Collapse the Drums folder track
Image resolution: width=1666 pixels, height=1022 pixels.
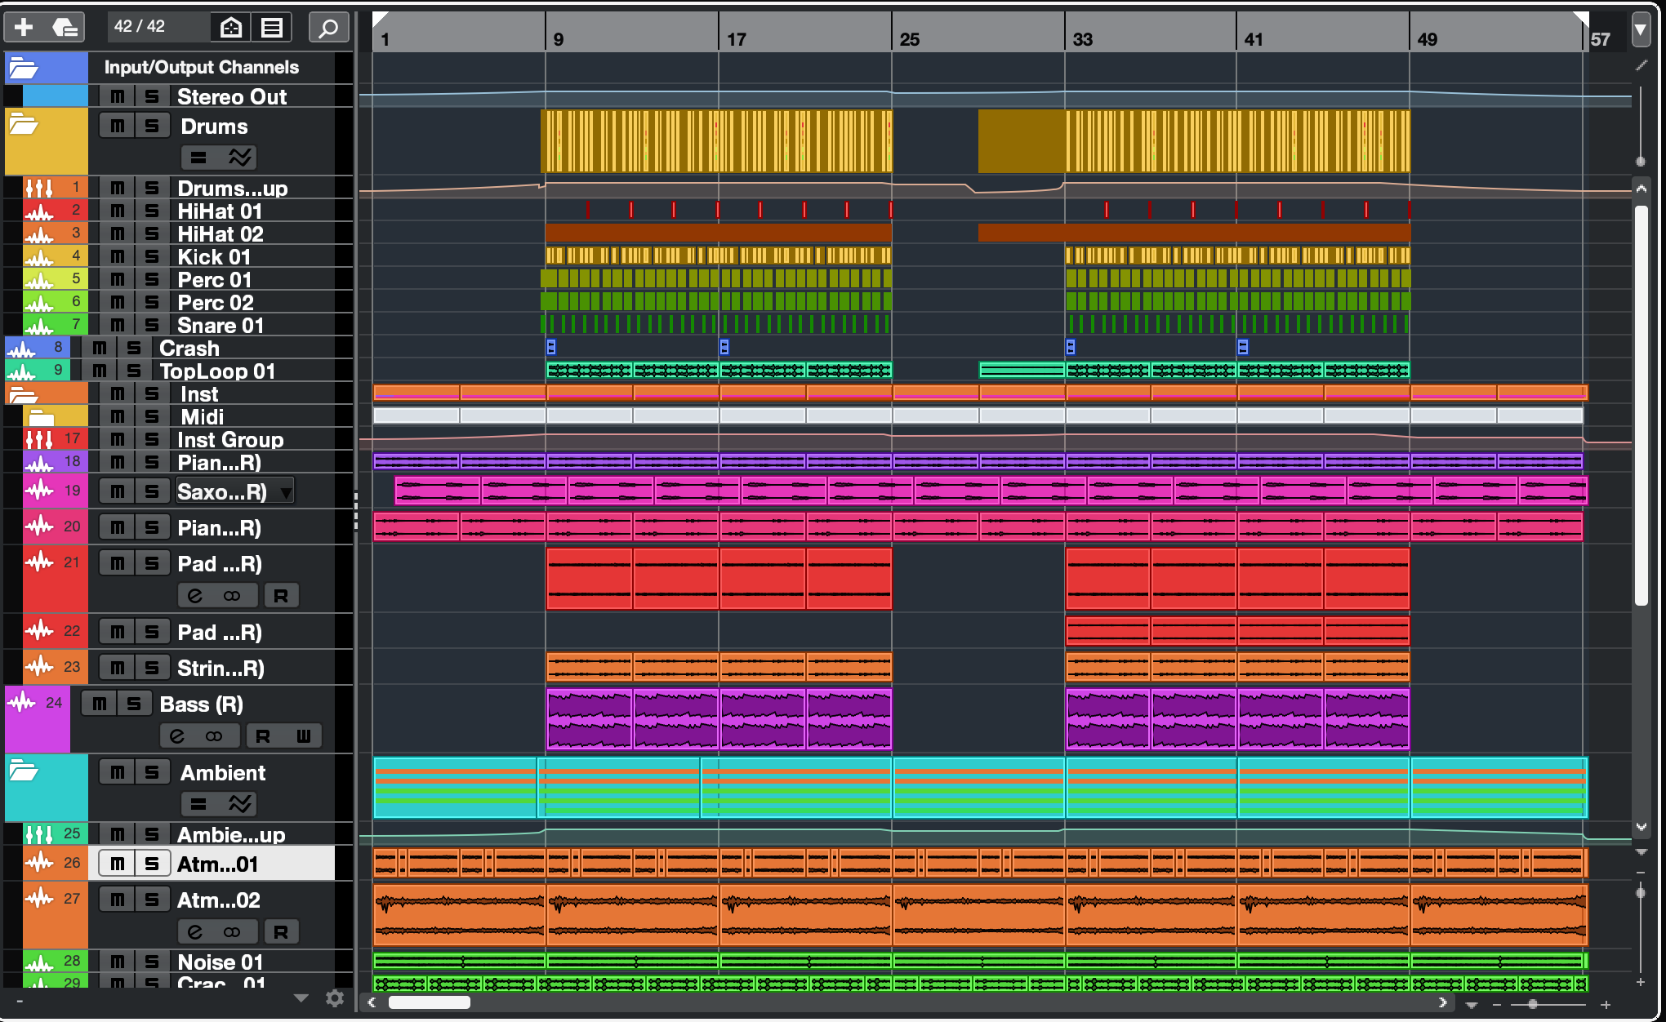[x=24, y=125]
